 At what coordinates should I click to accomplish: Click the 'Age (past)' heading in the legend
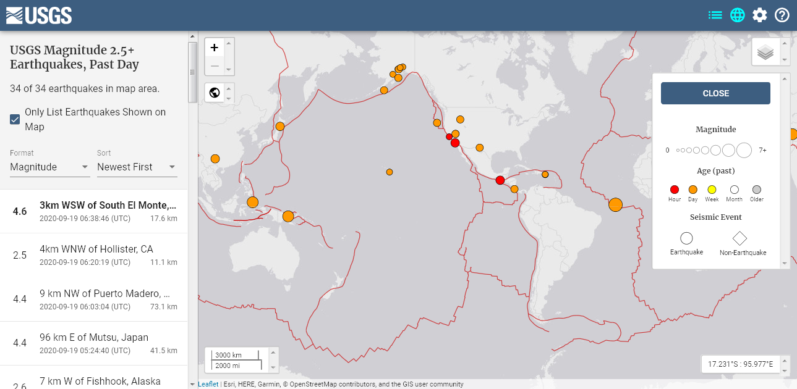pyautogui.click(x=716, y=170)
